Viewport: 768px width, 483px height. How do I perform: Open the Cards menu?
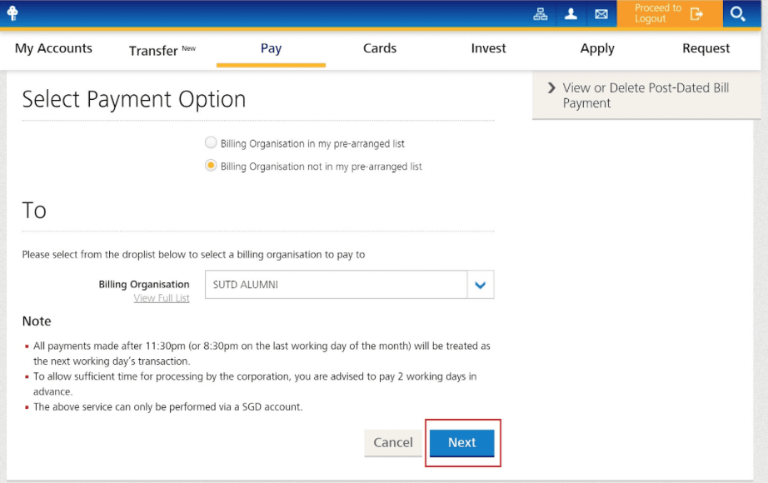point(380,48)
